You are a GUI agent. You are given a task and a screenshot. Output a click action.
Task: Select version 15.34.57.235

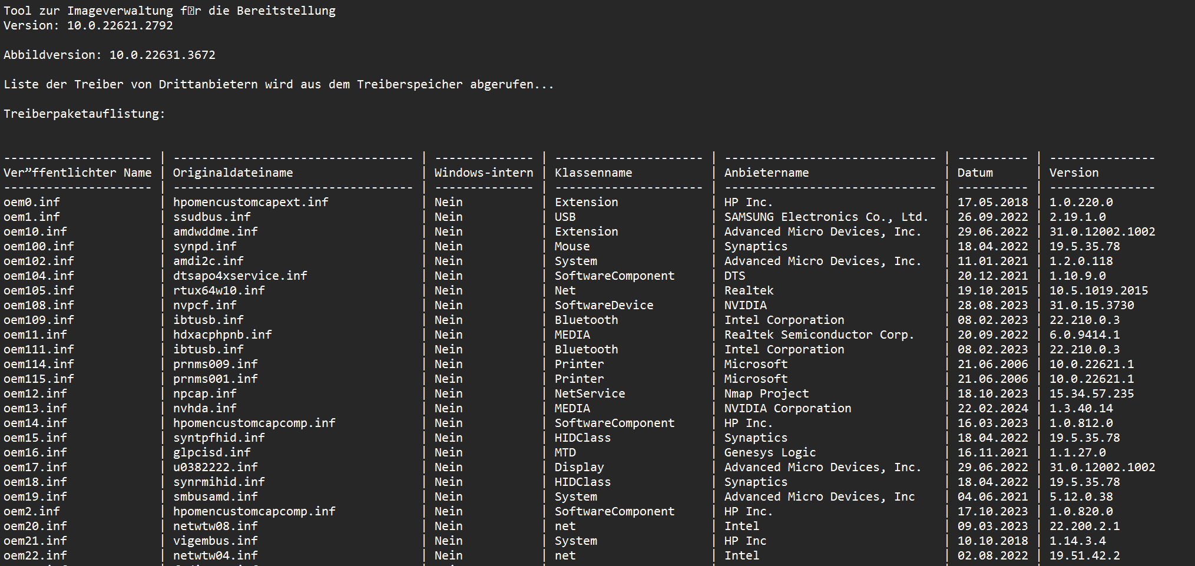[x=1091, y=393]
